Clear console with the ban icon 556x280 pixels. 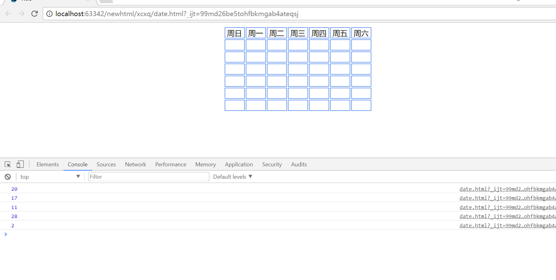coord(8,177)
